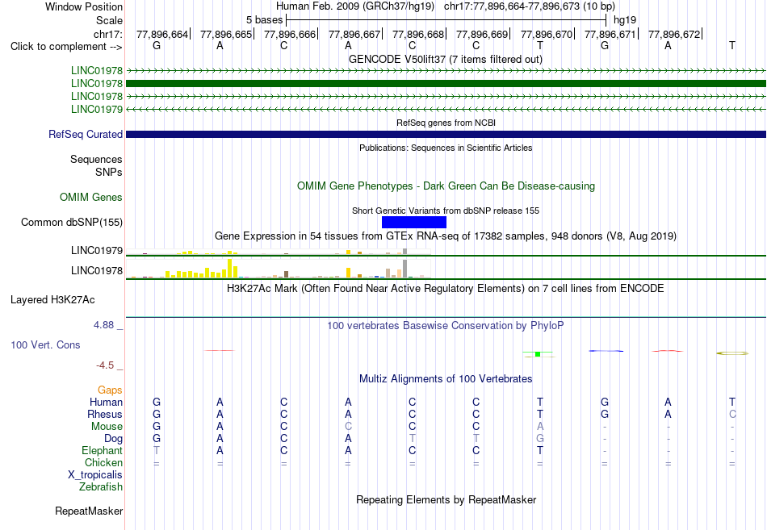Click the 'Rhesus' species label
Screen dimensions: 767x530
tap(105, 414)
